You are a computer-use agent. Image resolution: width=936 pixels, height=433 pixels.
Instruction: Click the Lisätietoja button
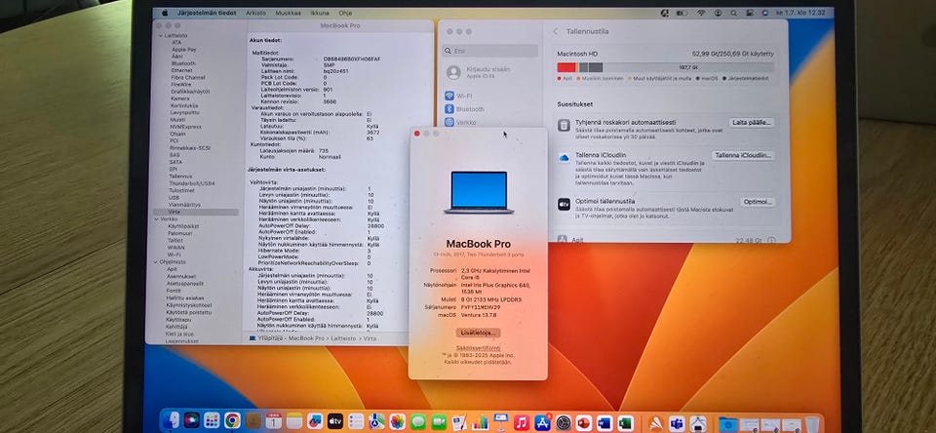pos(478,333)
